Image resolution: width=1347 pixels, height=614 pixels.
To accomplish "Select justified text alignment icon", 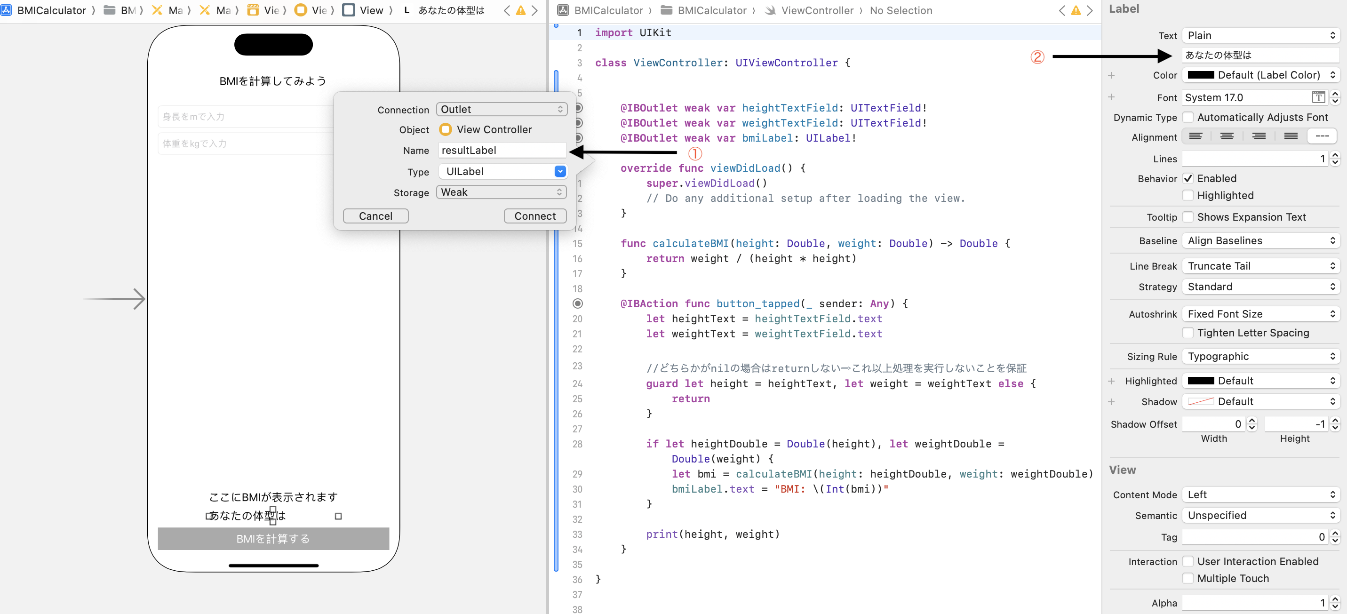I will [1291, 136].
